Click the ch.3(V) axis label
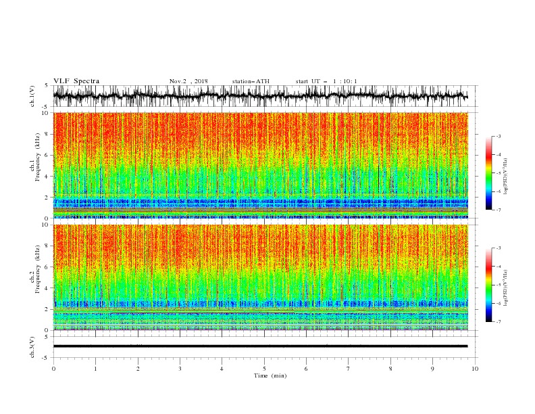The width and height of the screenshot is (535, 414). 32,347
